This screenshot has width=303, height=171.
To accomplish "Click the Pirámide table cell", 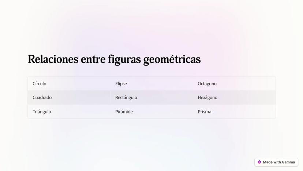I will pos(124,112).
